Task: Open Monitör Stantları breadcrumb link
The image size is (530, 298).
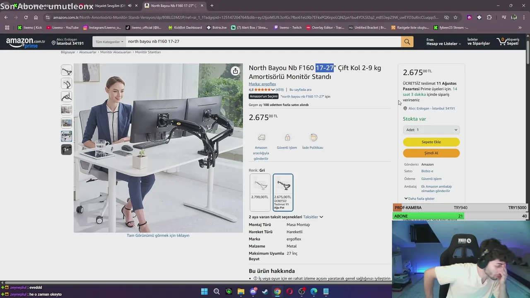Action: tap(148, 52)
